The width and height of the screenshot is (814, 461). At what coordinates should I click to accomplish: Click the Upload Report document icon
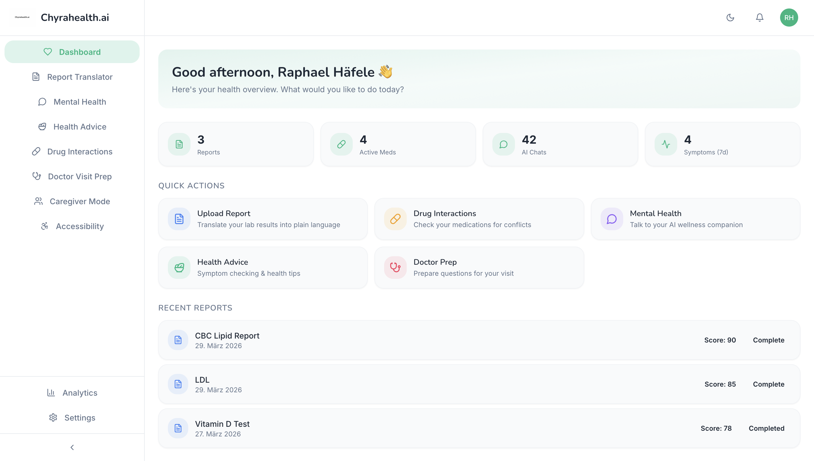click(179, 219)
